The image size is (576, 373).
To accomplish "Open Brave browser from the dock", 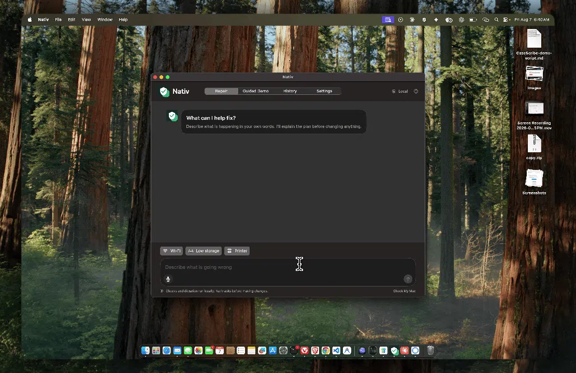I will click(x=315, y=351).
